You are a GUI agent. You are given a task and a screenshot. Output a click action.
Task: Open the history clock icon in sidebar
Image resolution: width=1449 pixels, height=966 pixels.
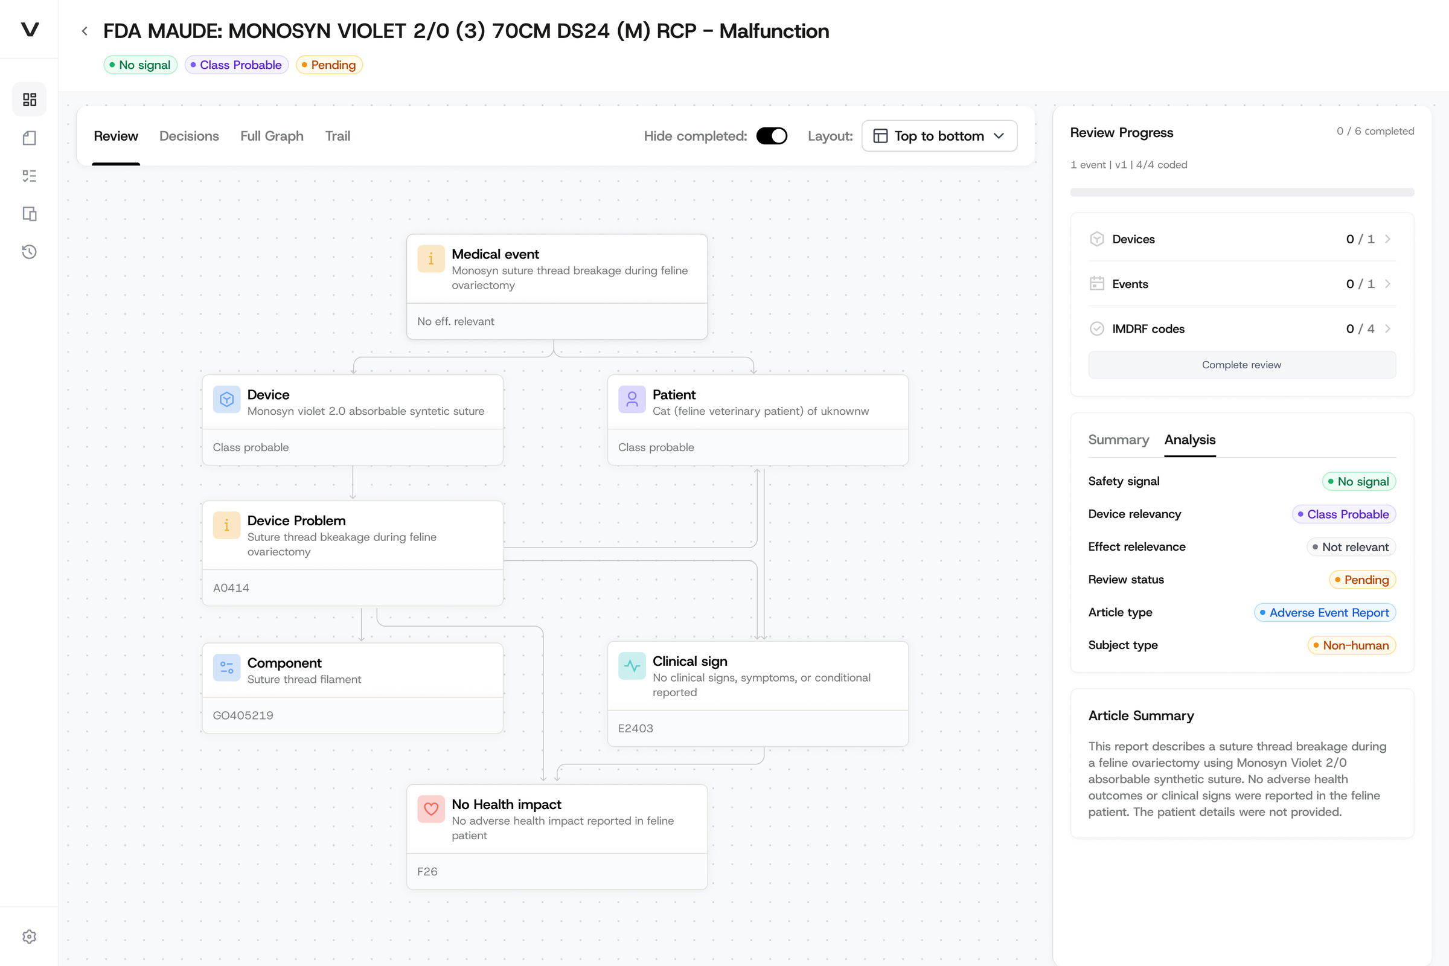30,251
